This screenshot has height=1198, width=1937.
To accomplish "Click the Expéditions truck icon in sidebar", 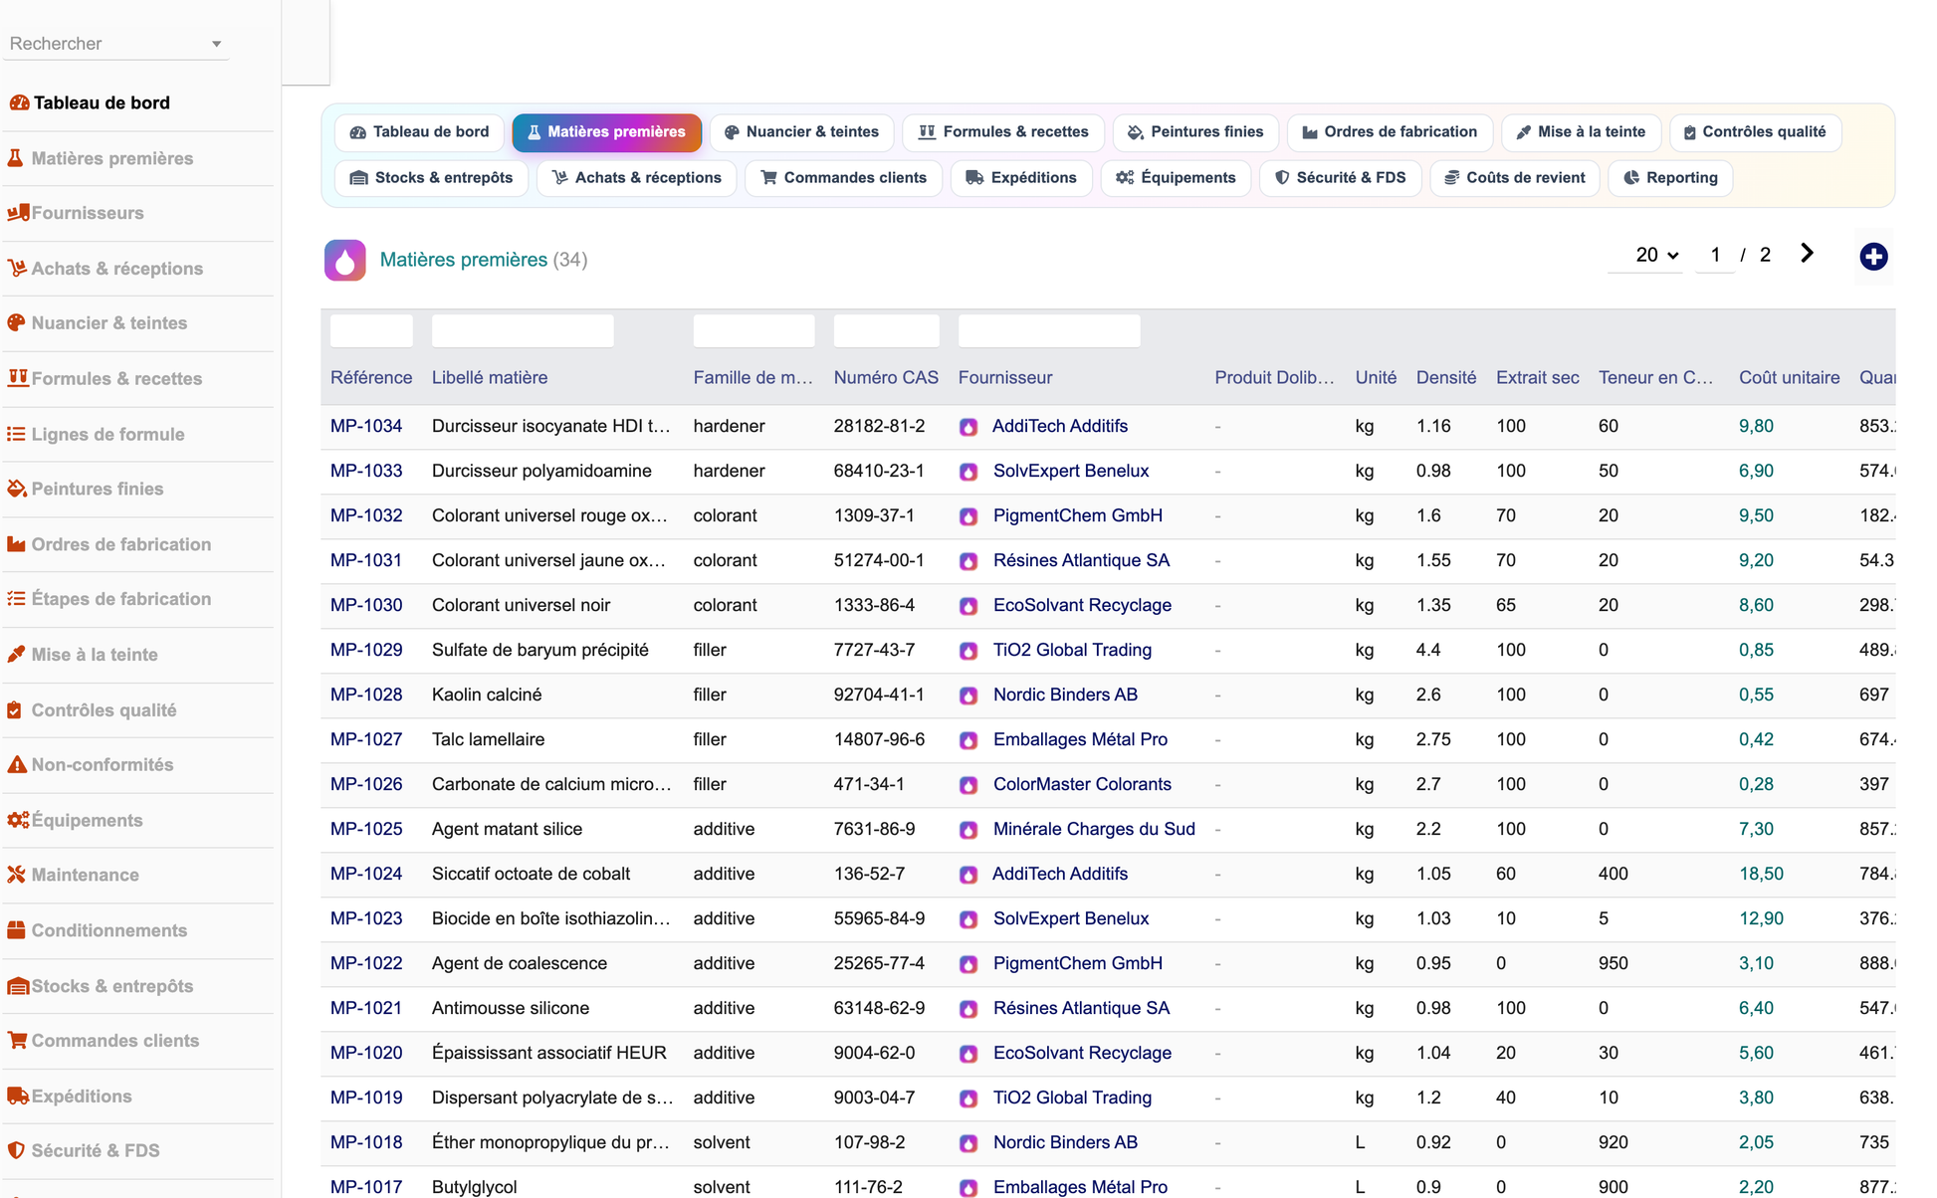I will (18, 1097).
